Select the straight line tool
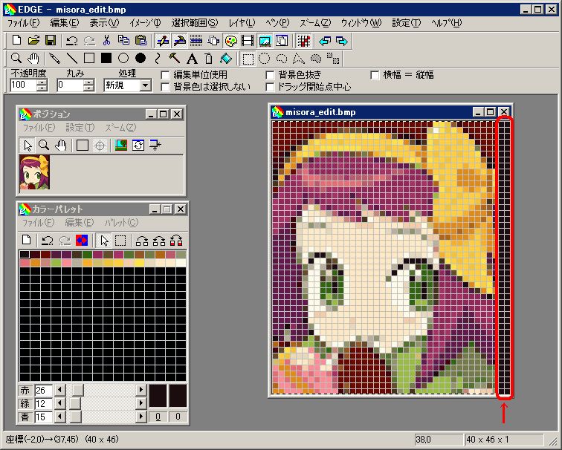This screenshot has width=562, height=450. [x=72, y=58]
